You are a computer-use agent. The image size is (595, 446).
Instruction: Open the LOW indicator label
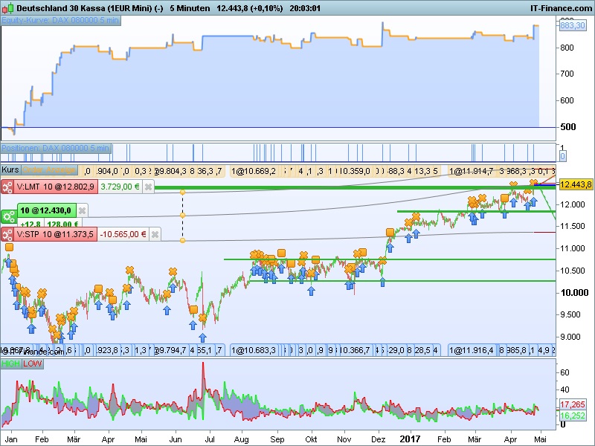(x=33, y=363)
